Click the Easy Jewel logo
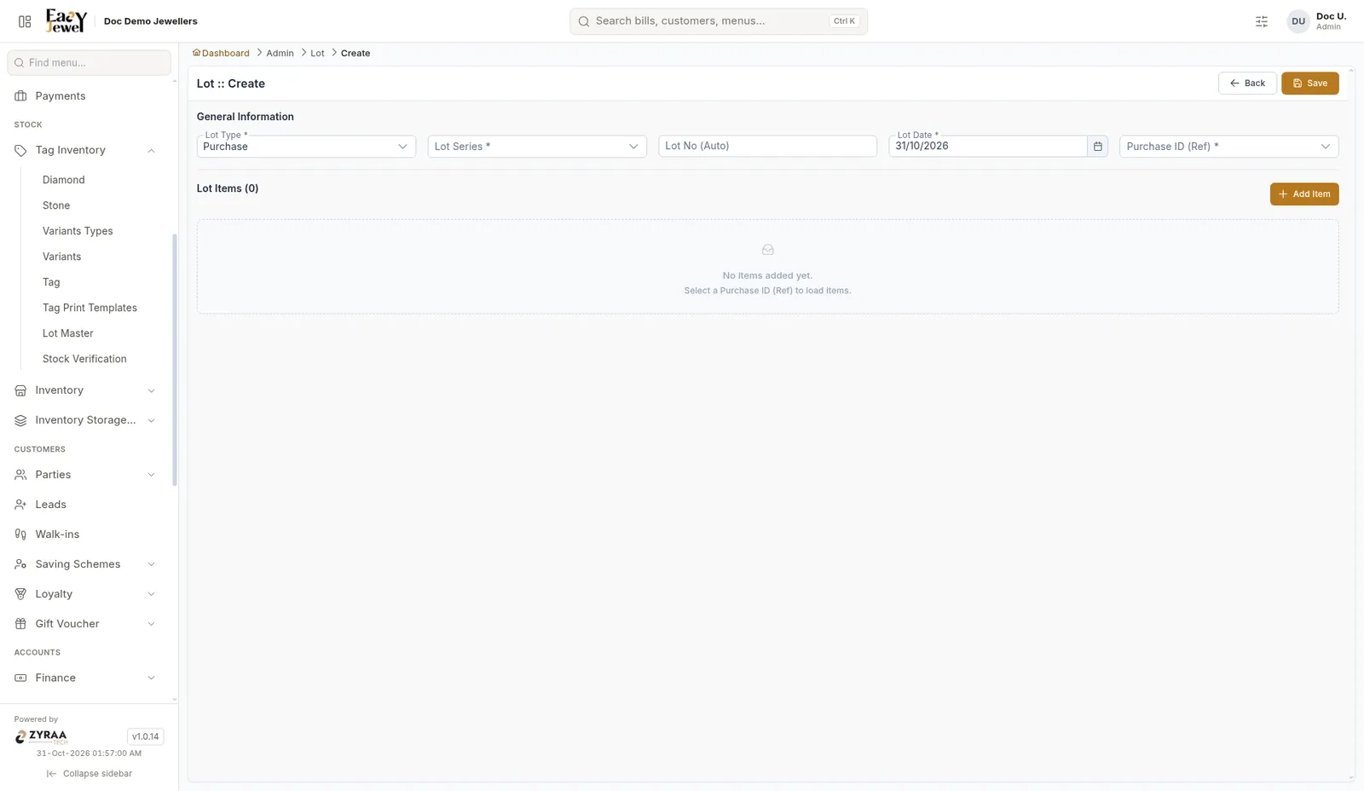The height and width of the screenshot is (791, 1364). [x=66, y=21]
